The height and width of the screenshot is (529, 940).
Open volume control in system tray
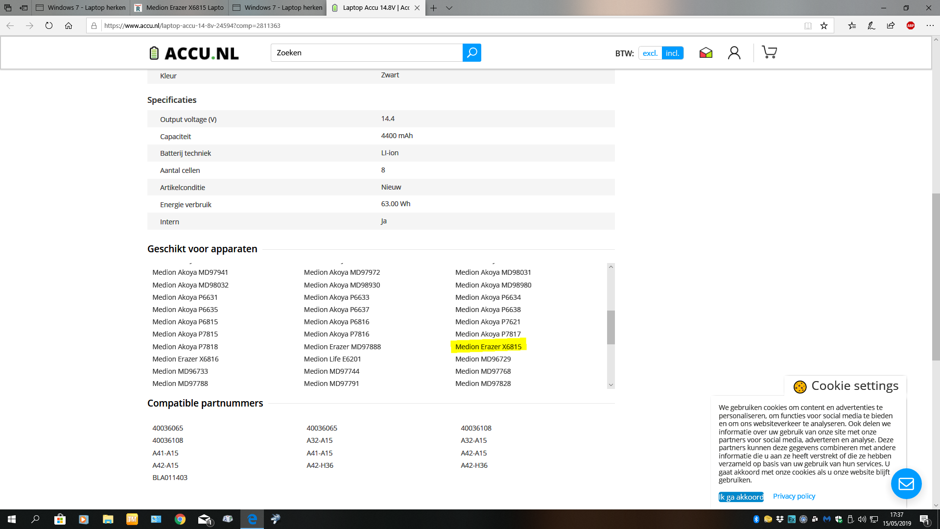tap(862, 519)
